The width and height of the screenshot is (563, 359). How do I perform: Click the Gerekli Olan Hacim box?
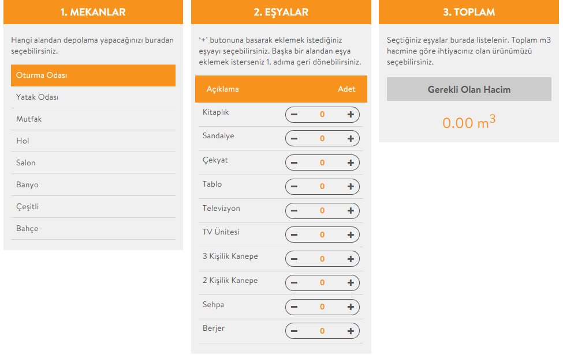tap(469, 89)
